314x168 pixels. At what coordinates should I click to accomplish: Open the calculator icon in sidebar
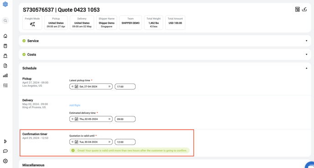(x=5, y=46)
